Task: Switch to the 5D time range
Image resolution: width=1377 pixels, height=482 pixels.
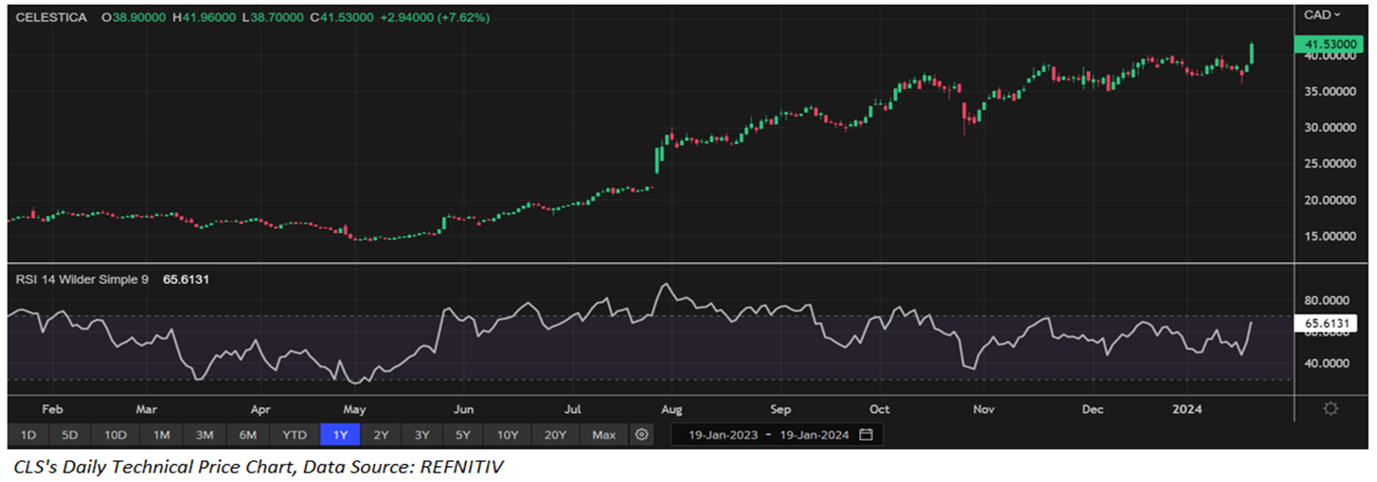Action: click(70, 435)
